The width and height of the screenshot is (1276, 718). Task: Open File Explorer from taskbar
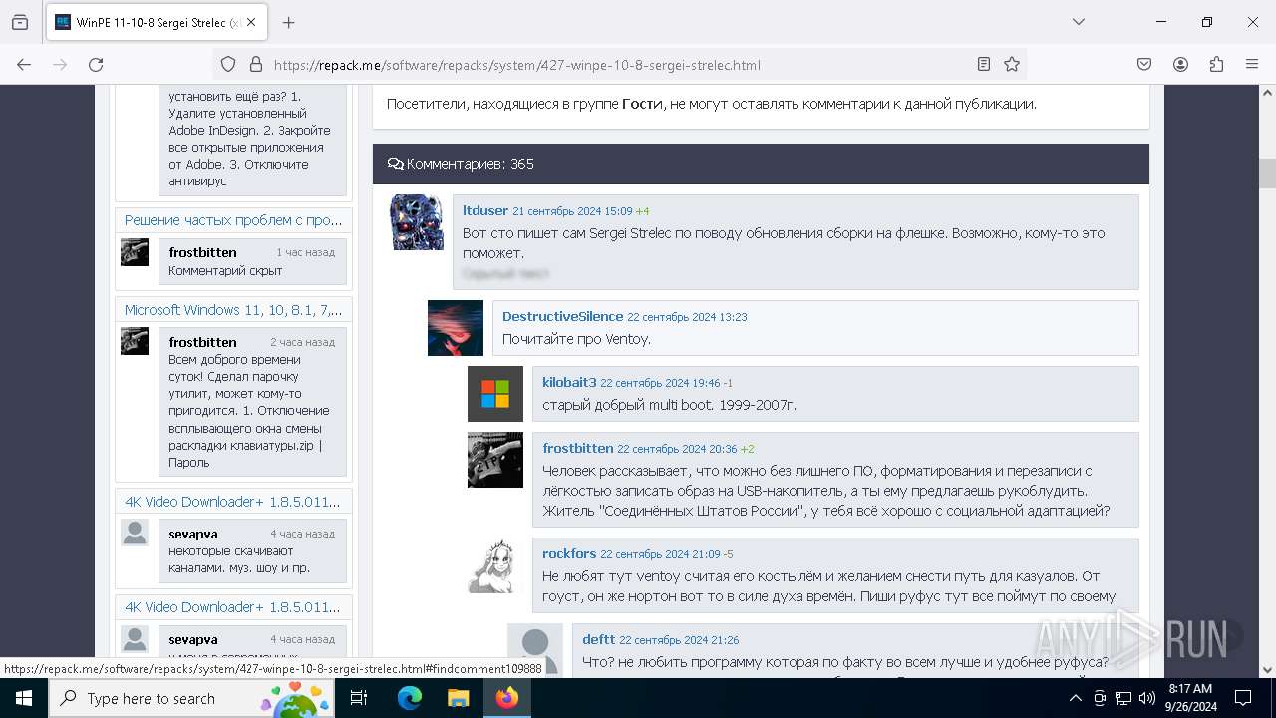[x=458, y=698]
